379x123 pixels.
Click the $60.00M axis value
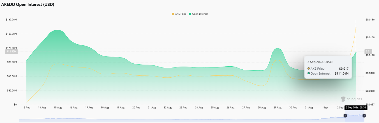(12, 76)
